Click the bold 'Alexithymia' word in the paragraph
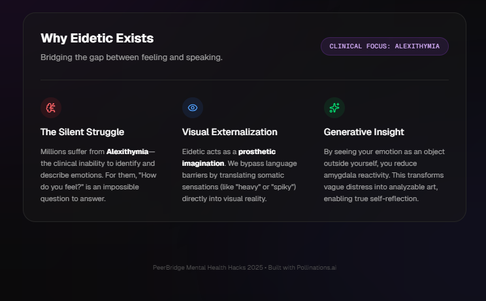 [x=127, y=151]
